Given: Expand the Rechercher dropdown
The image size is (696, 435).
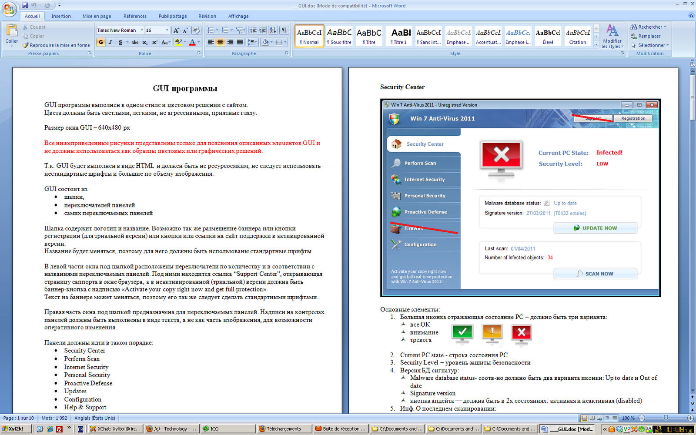Looking at the screenshot, I should coord(665,27).
